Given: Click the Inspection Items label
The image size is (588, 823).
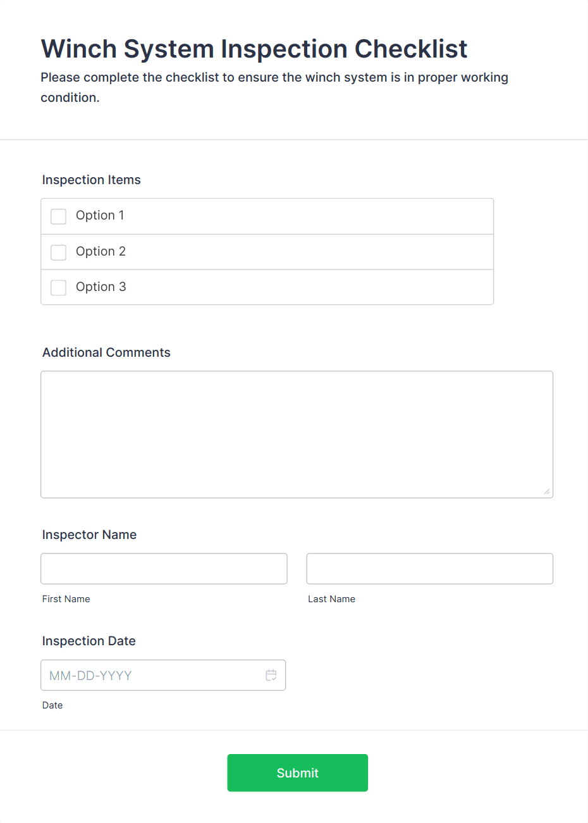Looking at the screenshot, I should (x=91, y=180).
